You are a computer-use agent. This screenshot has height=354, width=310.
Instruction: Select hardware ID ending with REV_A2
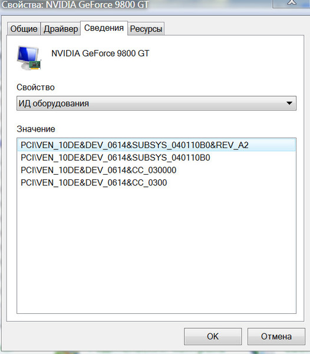click(156, 145)
